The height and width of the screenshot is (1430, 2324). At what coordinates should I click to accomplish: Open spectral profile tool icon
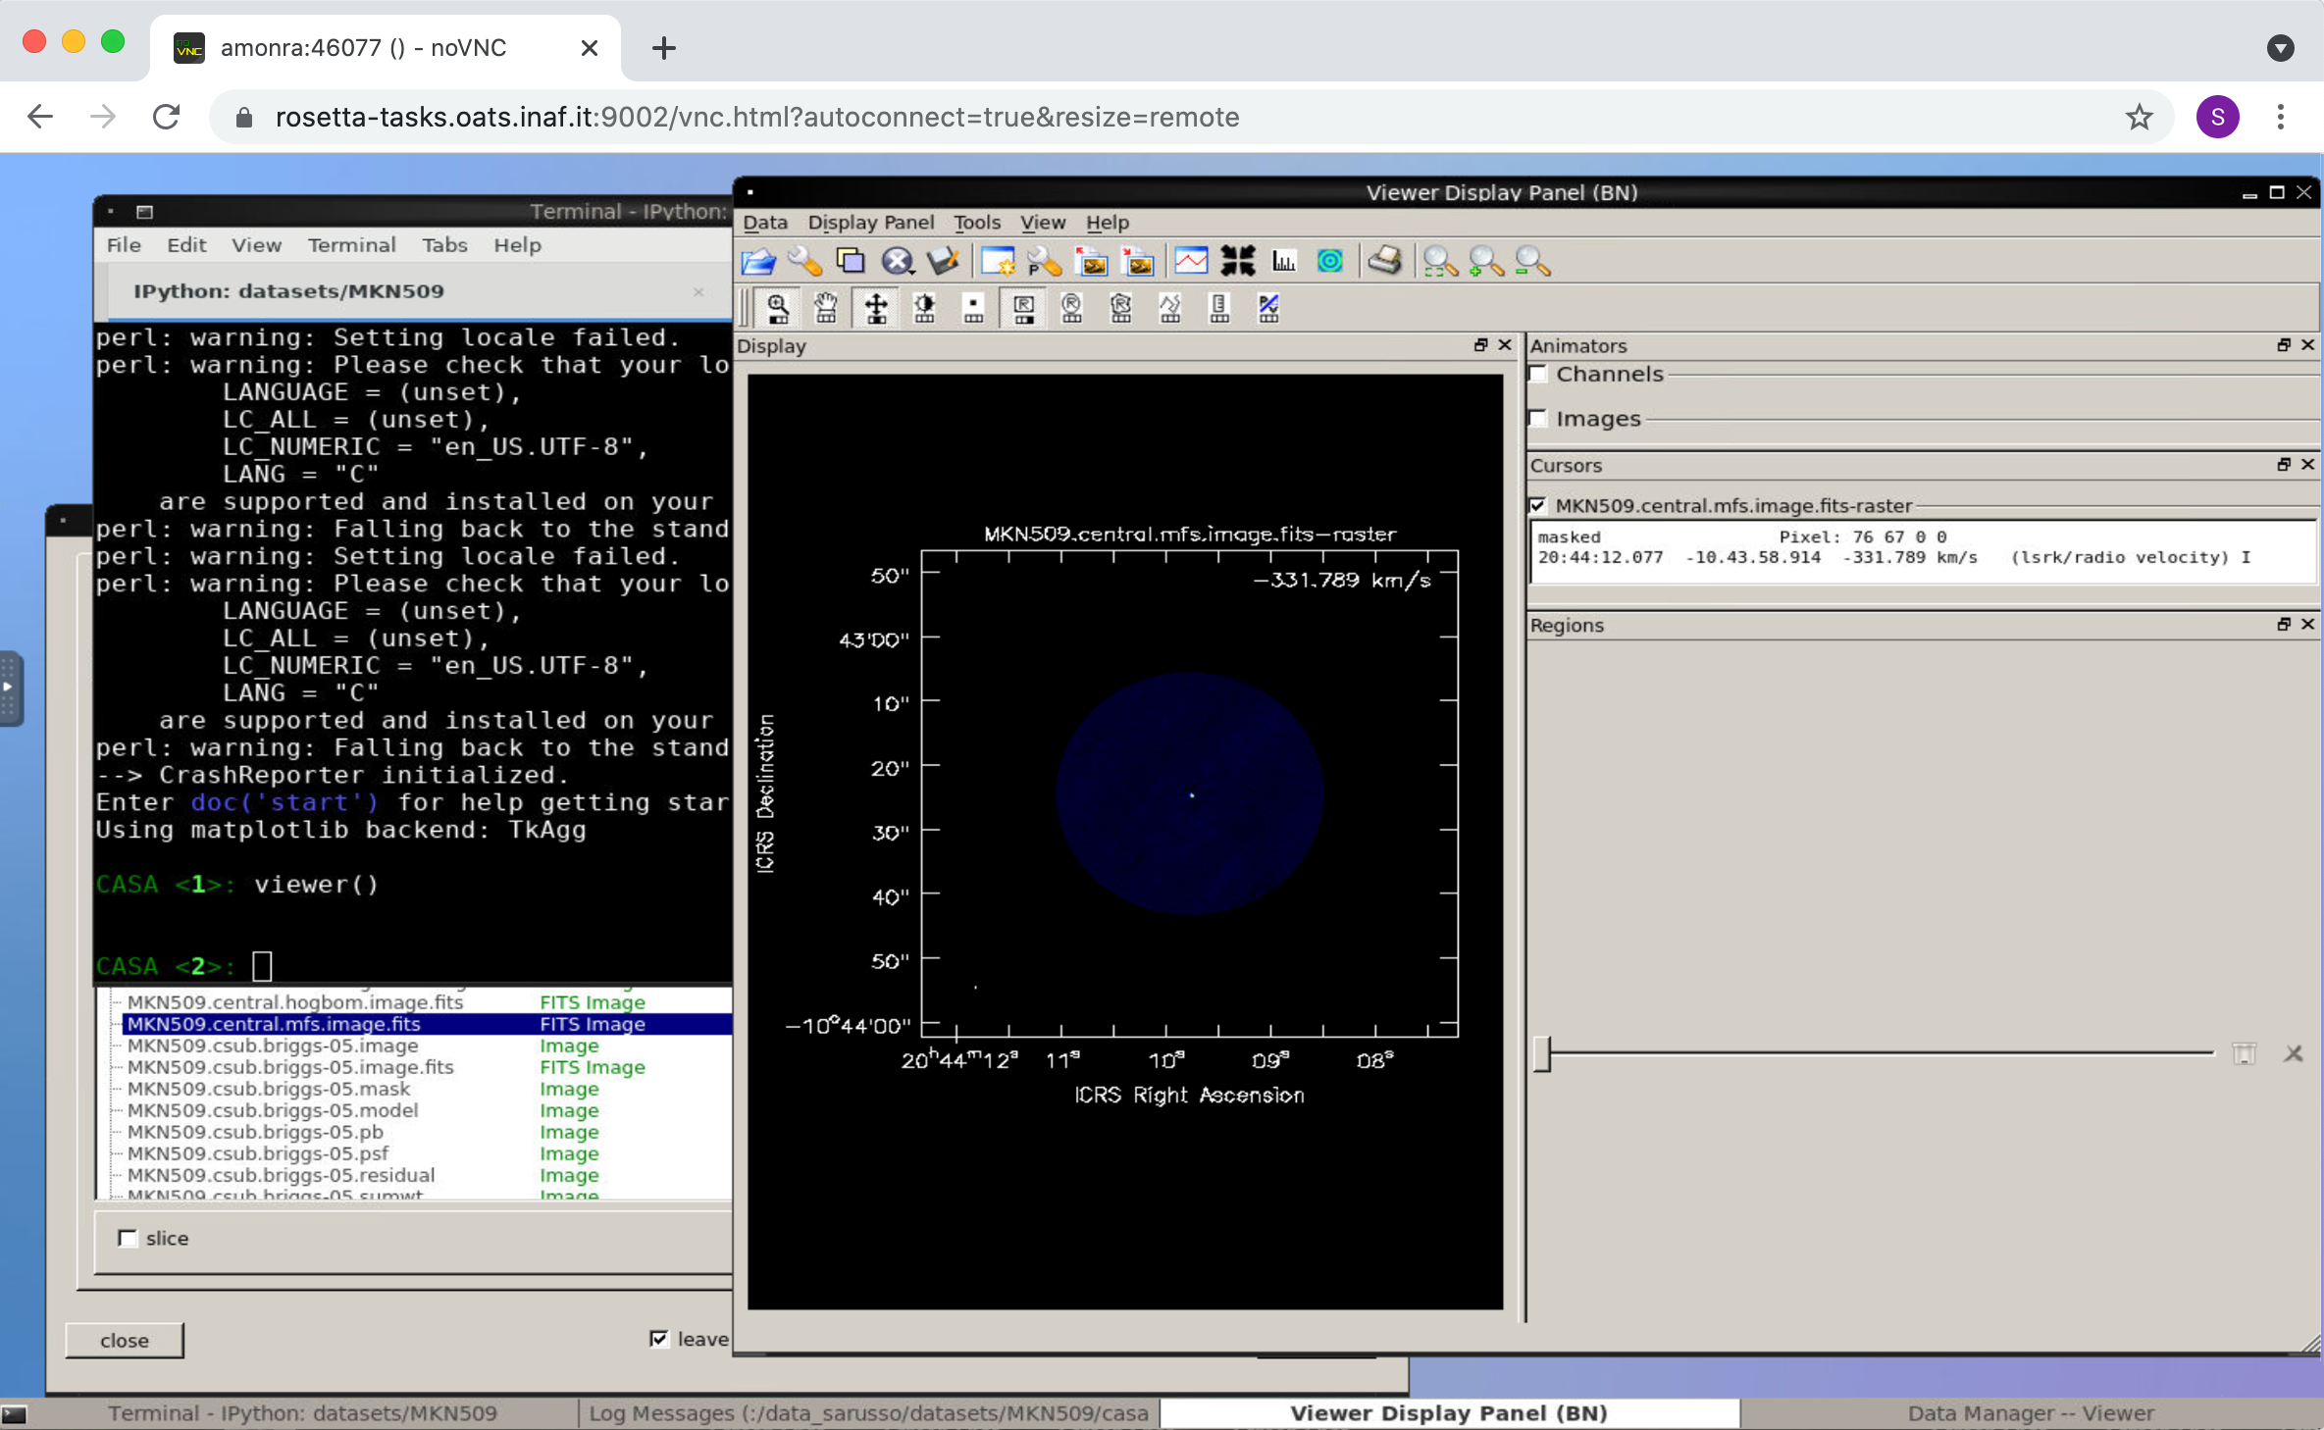[x=1191, y=262]
